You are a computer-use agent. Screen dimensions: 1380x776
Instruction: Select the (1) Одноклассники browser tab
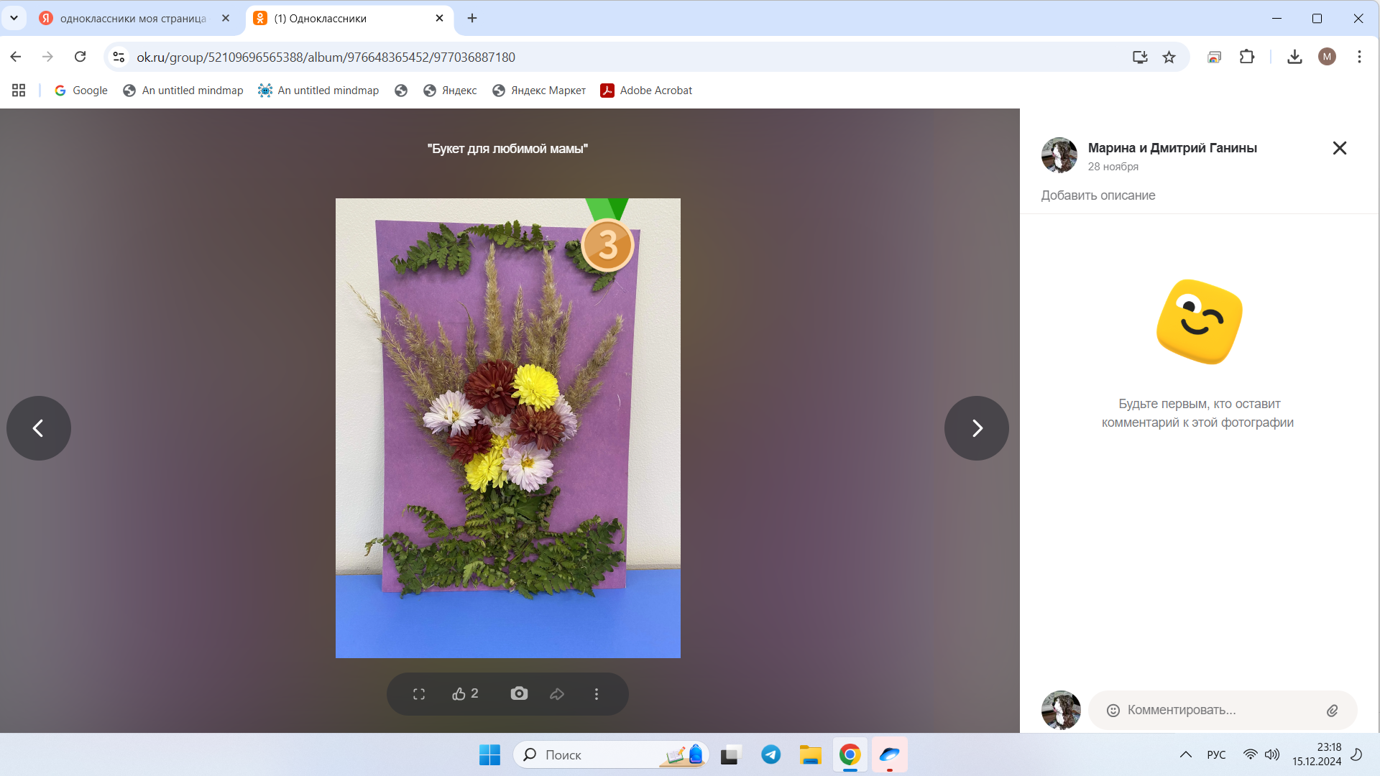(x=350, y=19)
